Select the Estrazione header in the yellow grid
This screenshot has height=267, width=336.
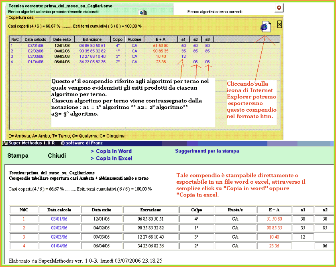92,39
